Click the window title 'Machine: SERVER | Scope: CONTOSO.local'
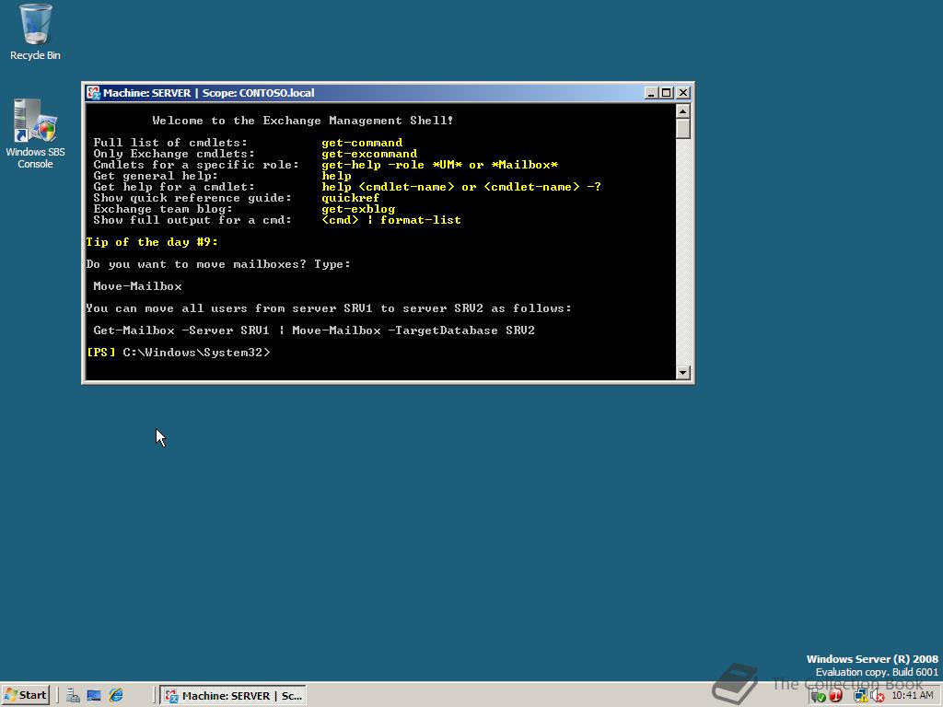Image resolution: width=943 pixels, height=707 pixels. (x=209, y=93)
